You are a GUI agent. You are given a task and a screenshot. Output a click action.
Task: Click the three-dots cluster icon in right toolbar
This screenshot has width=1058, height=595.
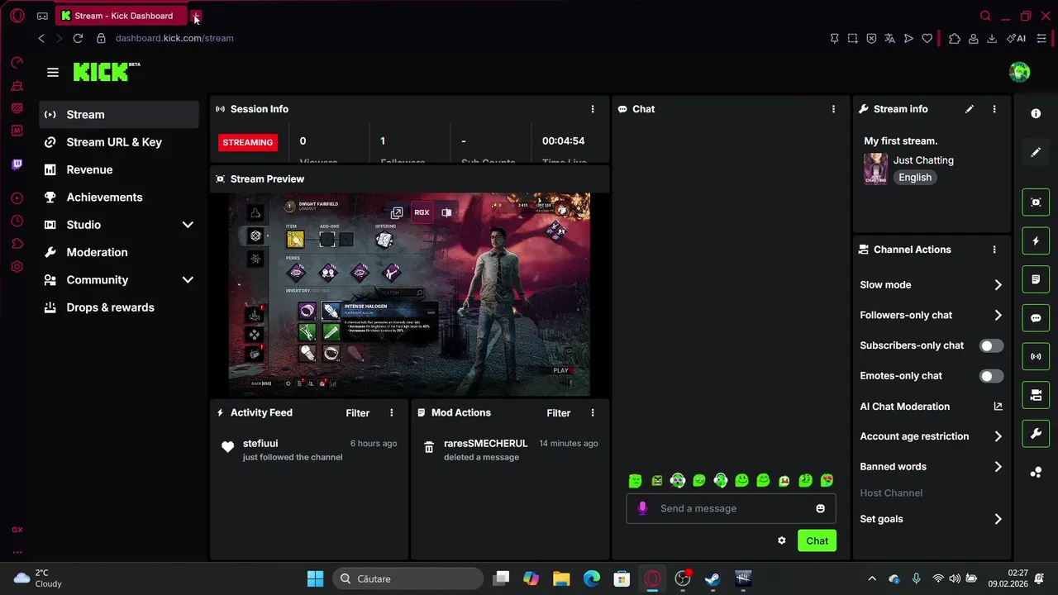[1036, 473]
